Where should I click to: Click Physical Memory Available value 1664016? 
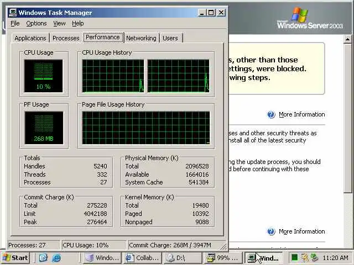tap(197, 174)
